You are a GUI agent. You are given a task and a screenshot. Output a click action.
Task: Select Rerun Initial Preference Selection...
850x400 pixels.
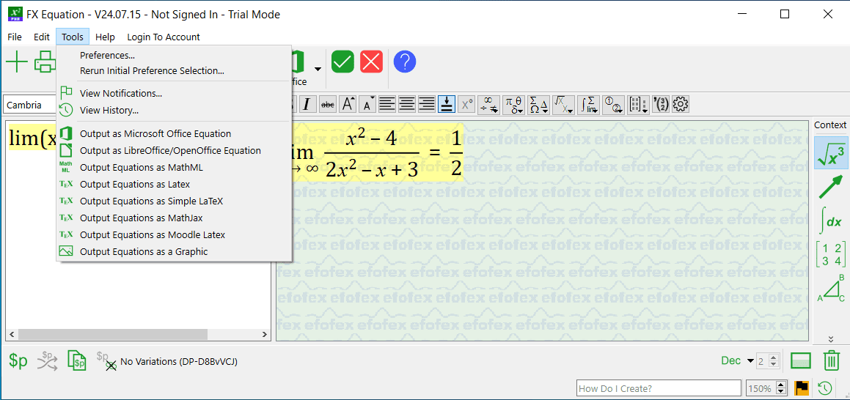click(x=174, y=70)
